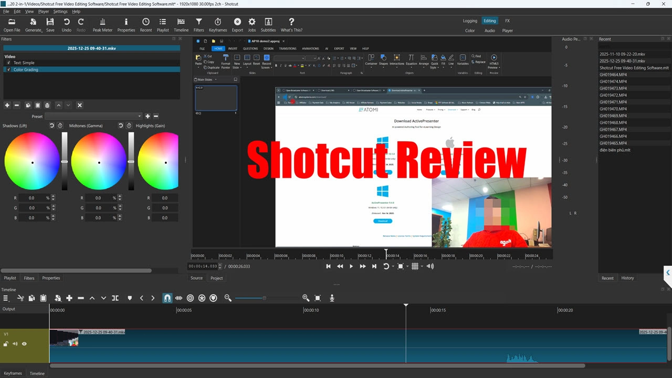
Task: Switch to the History tab
Action: pyautogui.click(x=627, y=278)
